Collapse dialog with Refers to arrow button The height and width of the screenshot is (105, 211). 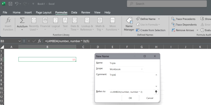tap(156, 92)
